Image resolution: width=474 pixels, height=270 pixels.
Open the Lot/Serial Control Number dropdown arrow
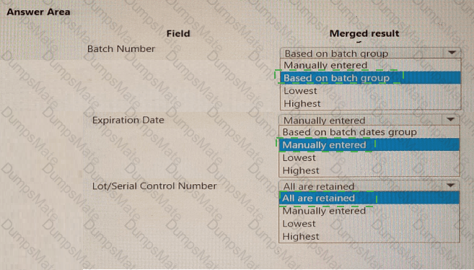click(x=450, y=186)
